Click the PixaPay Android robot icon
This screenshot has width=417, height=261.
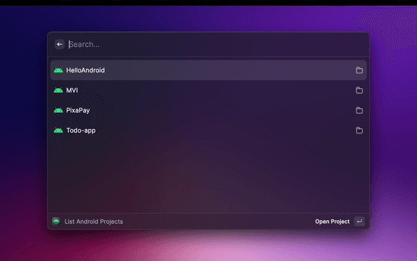(x=58, y=111)
